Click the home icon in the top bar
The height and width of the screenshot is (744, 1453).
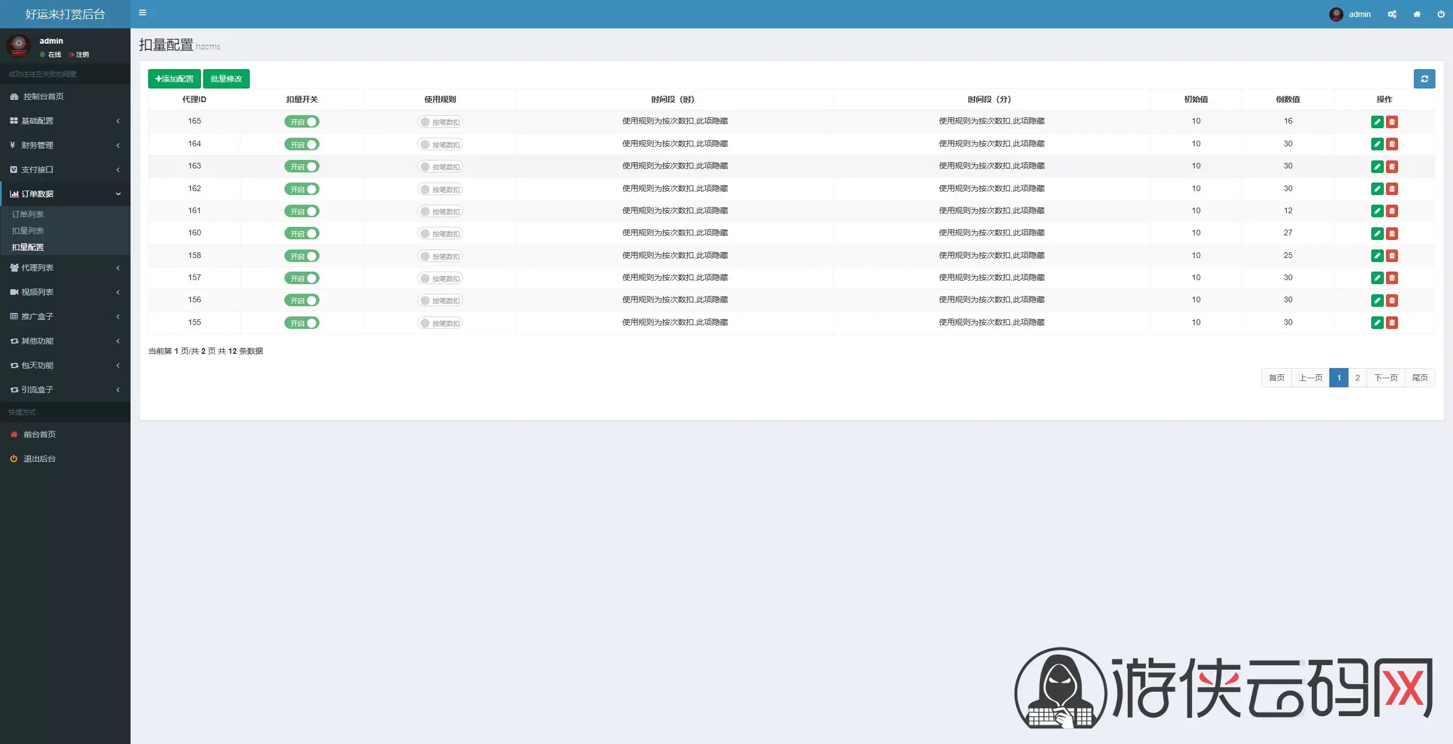click(x=1417, y=14)
